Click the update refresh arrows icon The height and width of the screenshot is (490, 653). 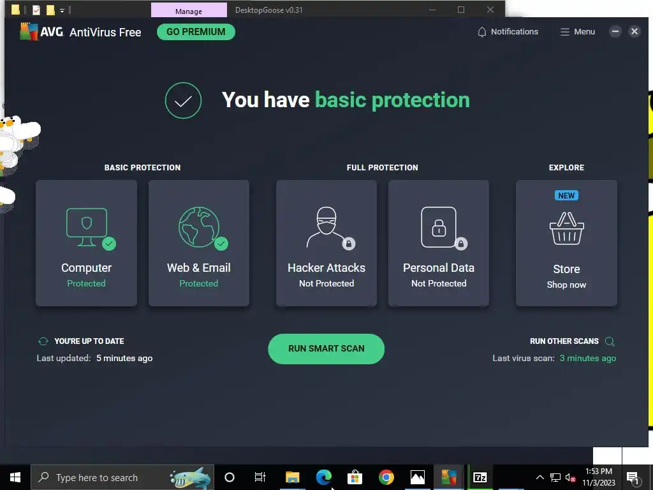(43, 341)
